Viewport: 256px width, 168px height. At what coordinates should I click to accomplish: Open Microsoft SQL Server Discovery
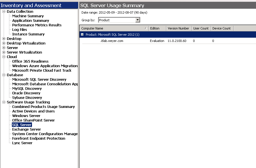[x=39, y=80]
